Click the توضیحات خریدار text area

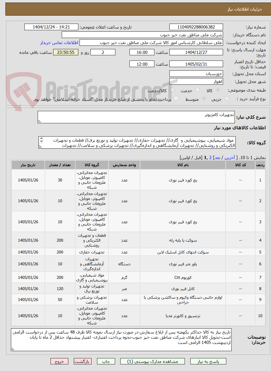(121, 340)
